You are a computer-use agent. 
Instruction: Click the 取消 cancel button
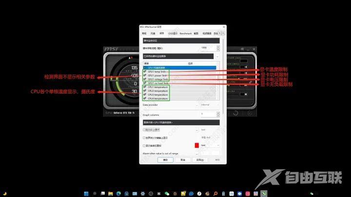point(183,160)
